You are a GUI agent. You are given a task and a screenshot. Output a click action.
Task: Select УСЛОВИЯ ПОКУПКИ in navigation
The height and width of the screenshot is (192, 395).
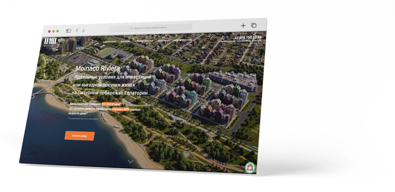click(x=144, y=41)
